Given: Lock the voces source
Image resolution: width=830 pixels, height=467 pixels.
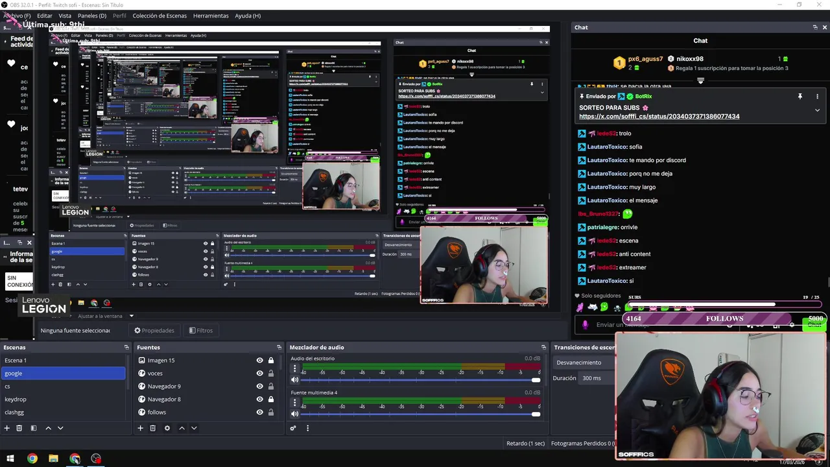Looking at the screenshot, I should 271,373.
